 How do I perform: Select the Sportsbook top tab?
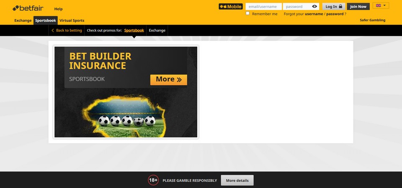[46, 20]
